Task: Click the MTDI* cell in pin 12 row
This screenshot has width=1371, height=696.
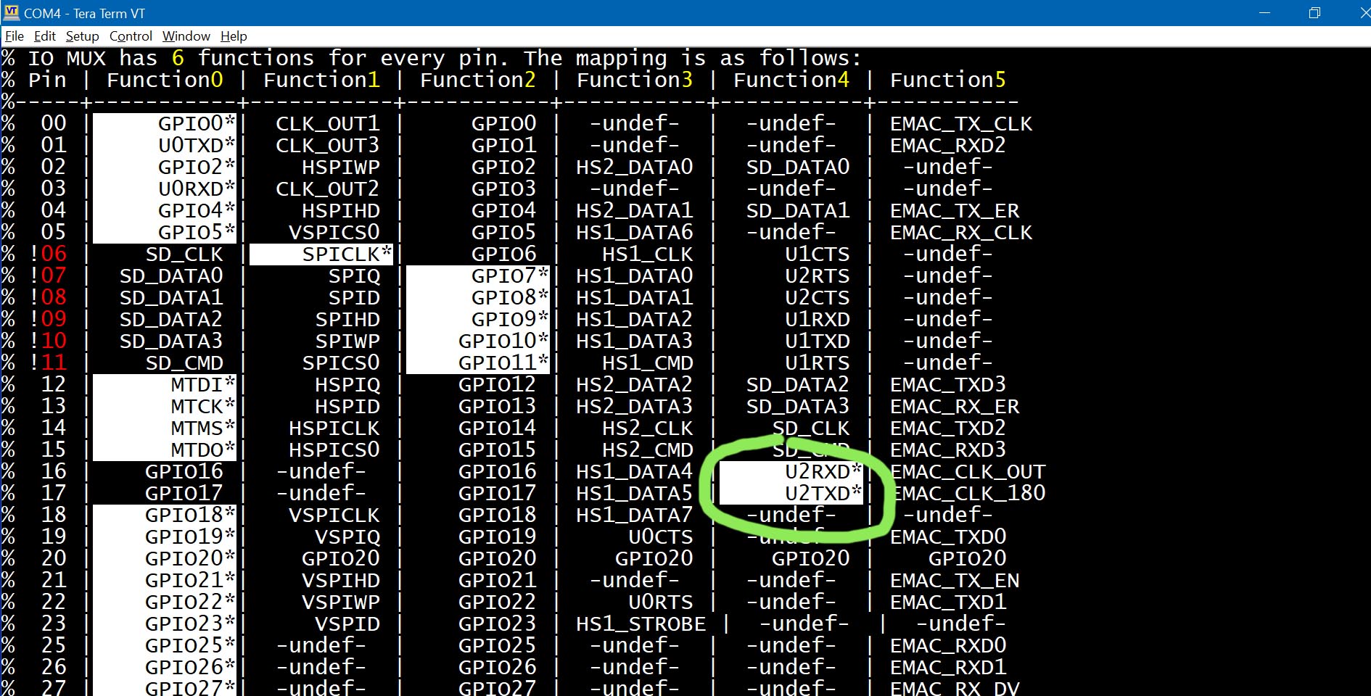Action: (x=165, y=385)
